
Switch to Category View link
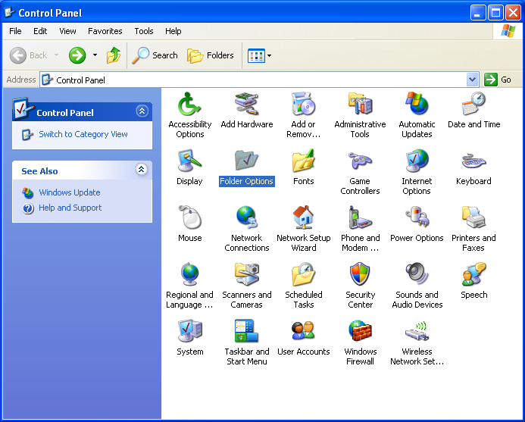[83, 134]
